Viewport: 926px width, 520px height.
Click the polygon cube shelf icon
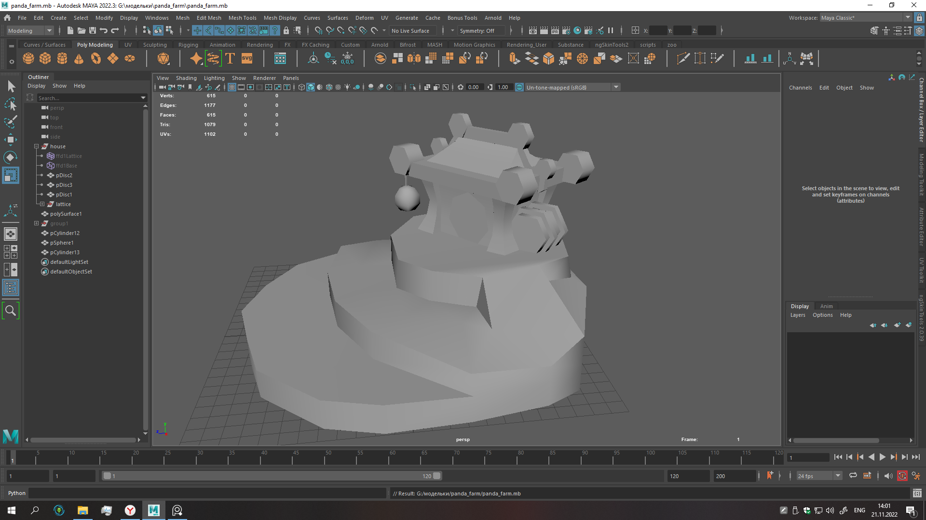pyautogui.click(x=45, y=59)
